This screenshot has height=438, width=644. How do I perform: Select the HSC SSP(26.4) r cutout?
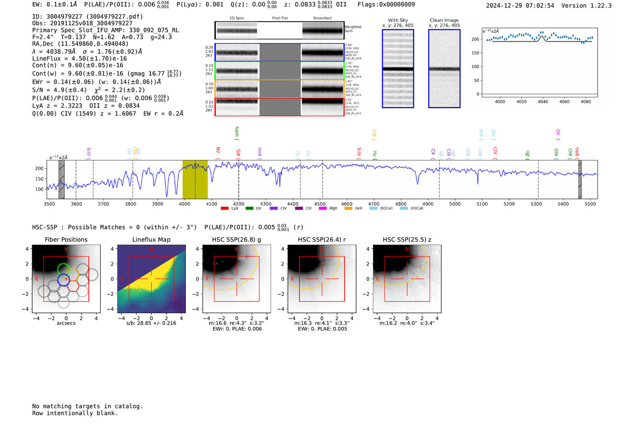(x=322, y=279)
